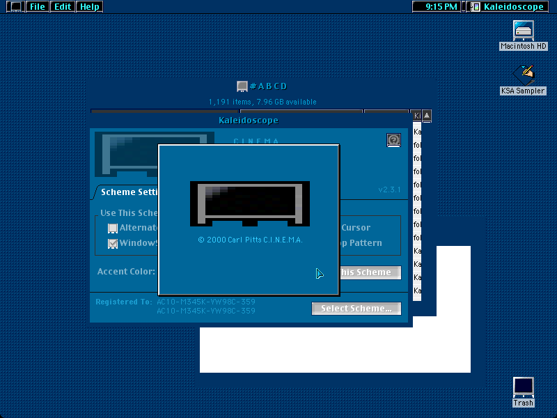Screen dimensions: 557x418
Task: Click the Cursor option label
Action: (356, 228)
